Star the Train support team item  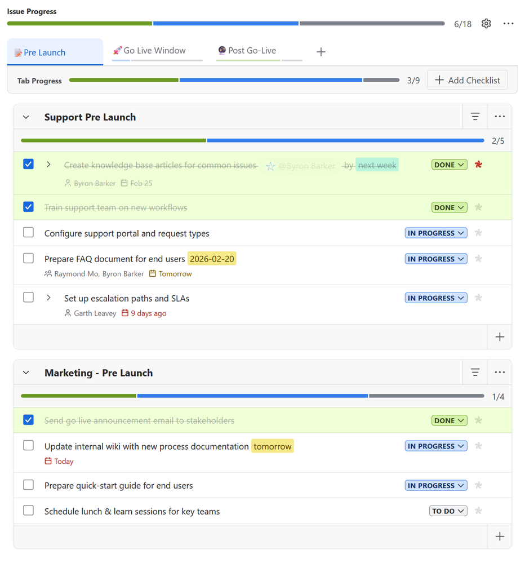478,207
